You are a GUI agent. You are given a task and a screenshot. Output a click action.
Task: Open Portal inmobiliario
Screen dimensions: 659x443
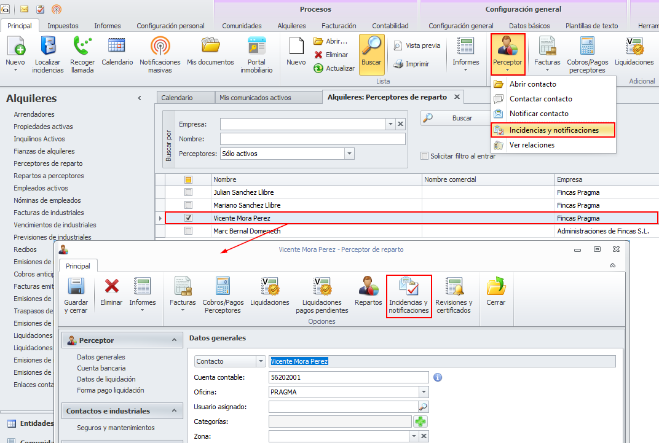[256, 53]
